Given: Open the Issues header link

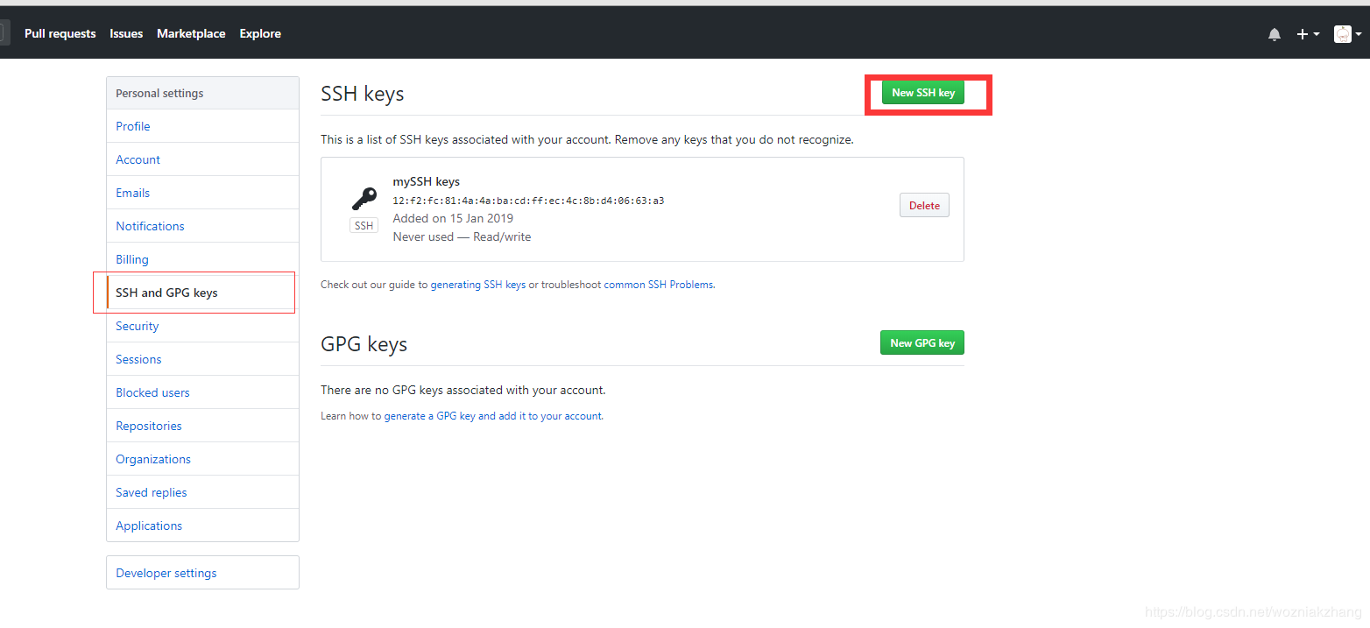Looking at the screenshot, I should [126, 33].
